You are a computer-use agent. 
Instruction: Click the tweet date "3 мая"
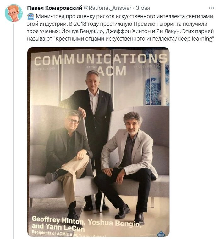[x=142, y=8]
